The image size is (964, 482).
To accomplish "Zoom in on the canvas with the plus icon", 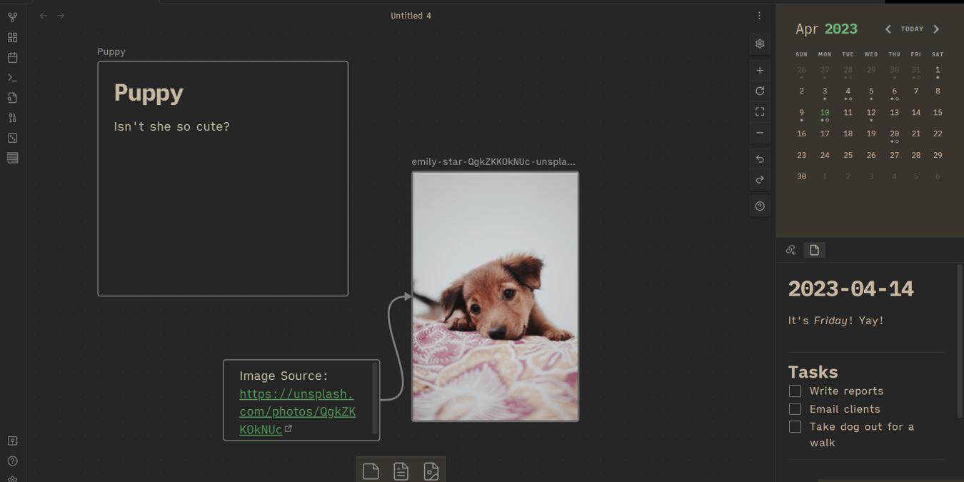I will pyautogui.click(x=759, y=70).
